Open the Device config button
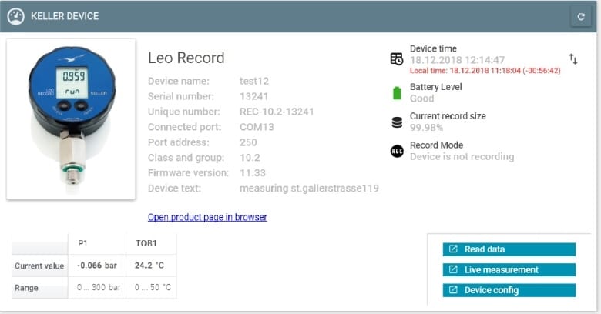 pyautogui.click(x=509, y=290)
